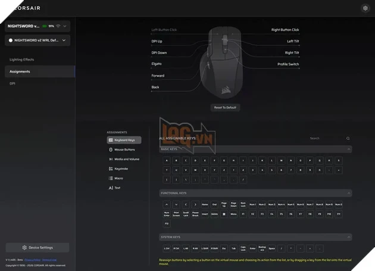Choose the Windows logo key

coord(224,214)
